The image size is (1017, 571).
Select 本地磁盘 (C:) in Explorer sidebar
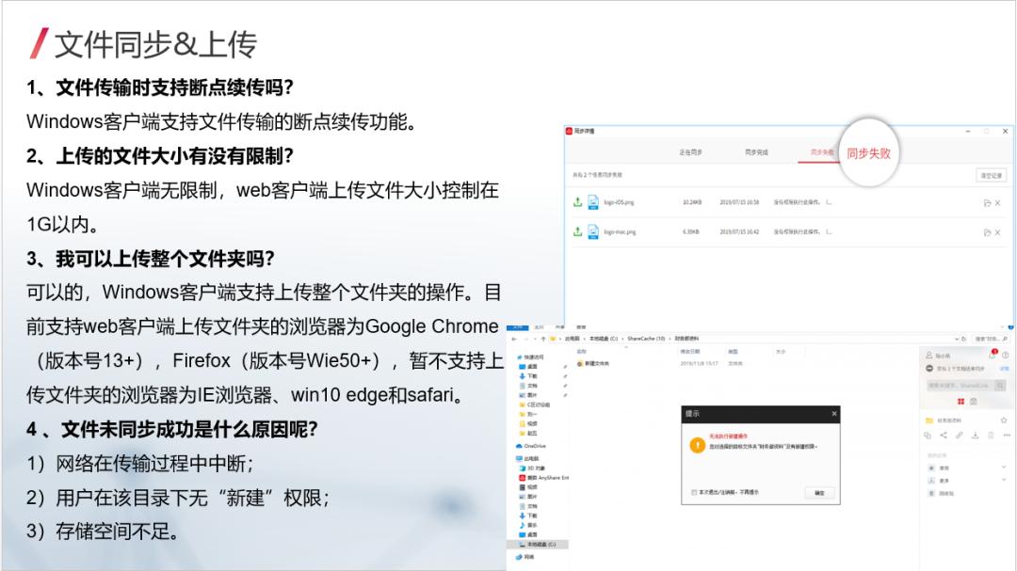[537, 545]
